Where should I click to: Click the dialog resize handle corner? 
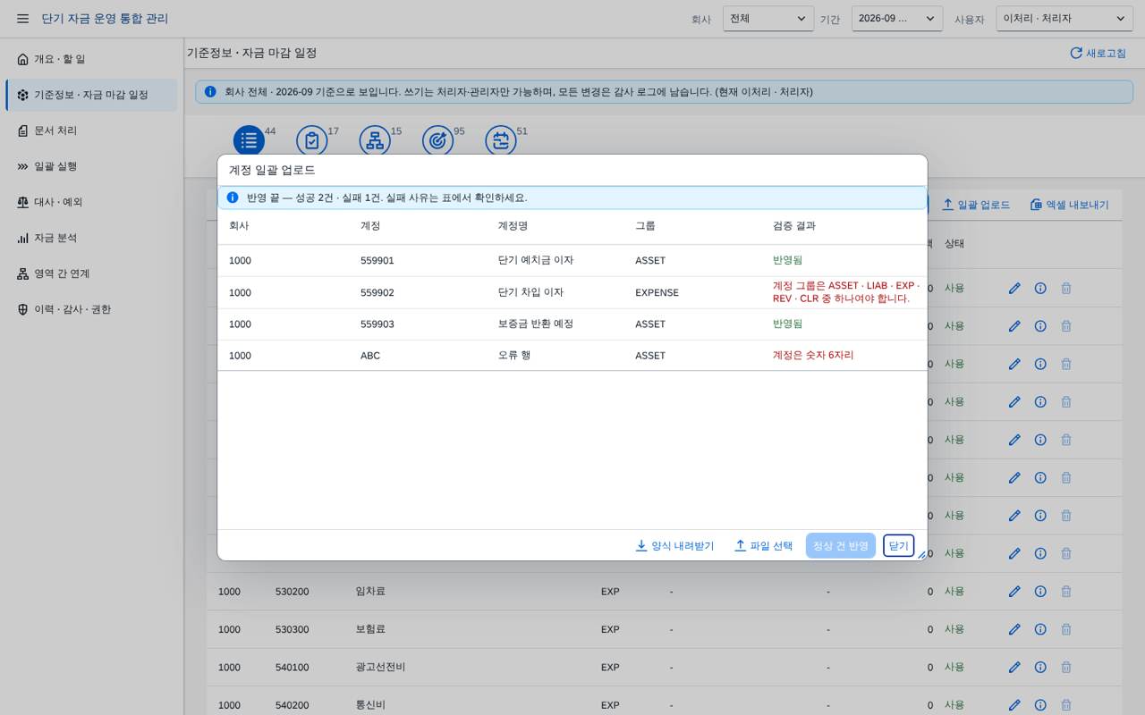(x=921, y=555)
